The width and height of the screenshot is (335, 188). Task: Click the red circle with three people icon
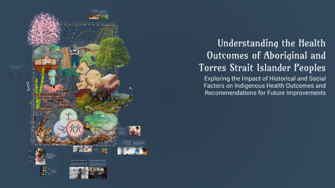pos(75,129)
